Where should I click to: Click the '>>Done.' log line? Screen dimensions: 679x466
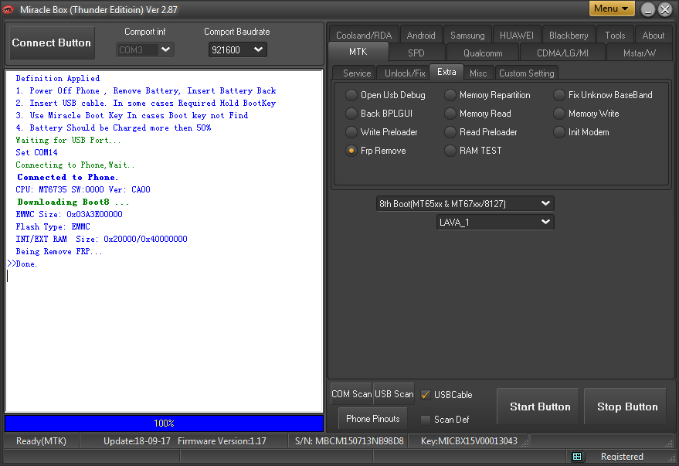22,264
